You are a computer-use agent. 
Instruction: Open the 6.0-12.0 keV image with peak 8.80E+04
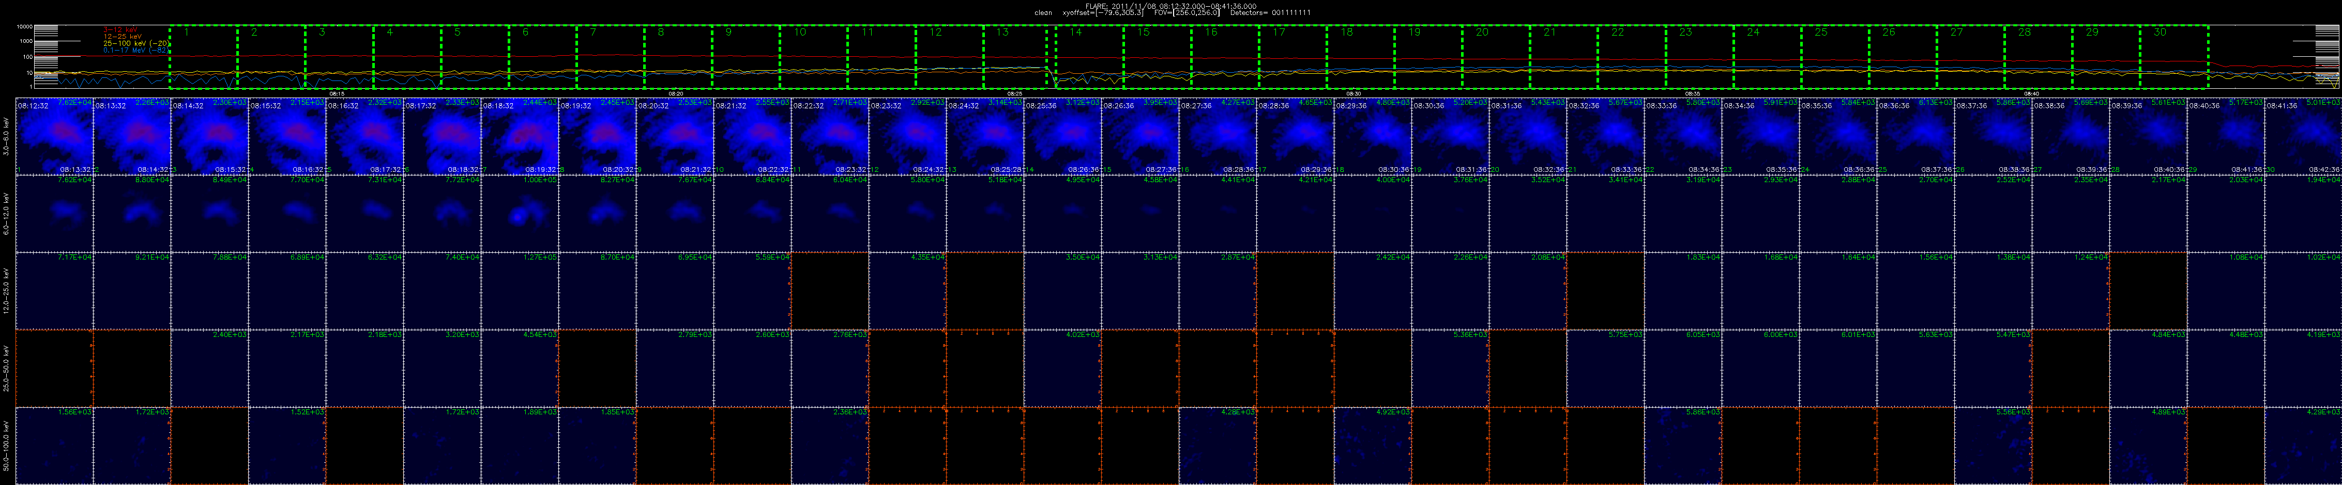tap(133, 213)
